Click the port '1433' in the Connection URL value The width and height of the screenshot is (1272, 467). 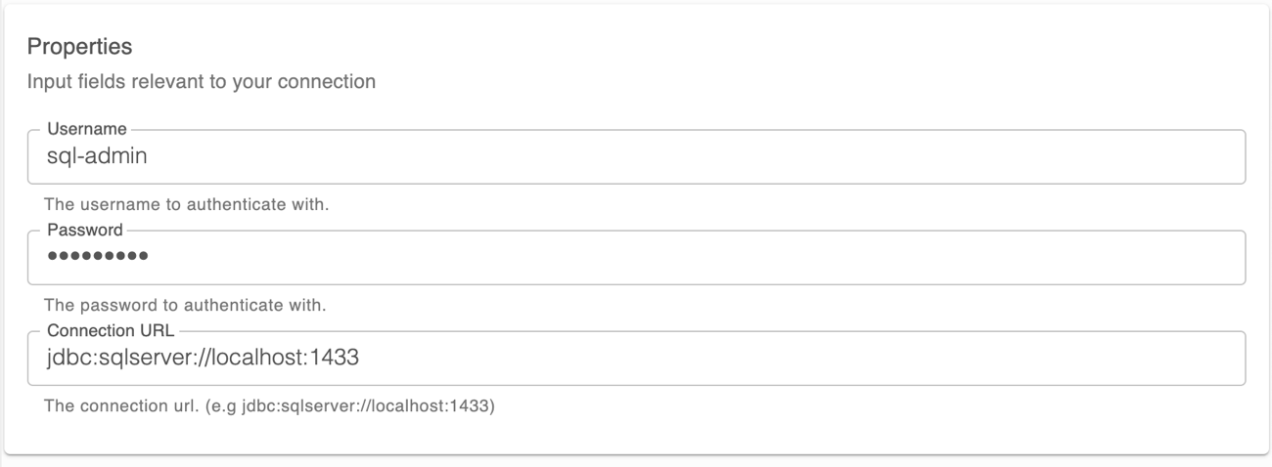click(x=336, y=358)
